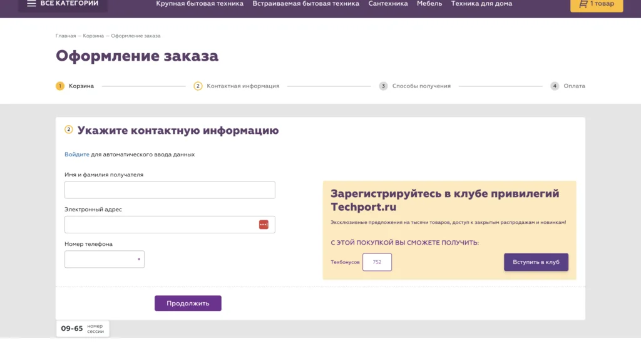This screenshot has width=641, height=346.
Task: Click the hamburger icon beside ВСЕ КАТЕГОРИИ
Action: click(x=31, y=4)
